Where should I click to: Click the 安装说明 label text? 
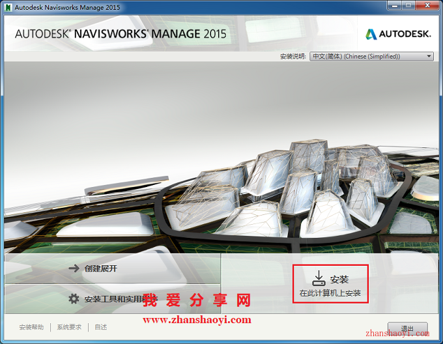click(x=293, y=57)
